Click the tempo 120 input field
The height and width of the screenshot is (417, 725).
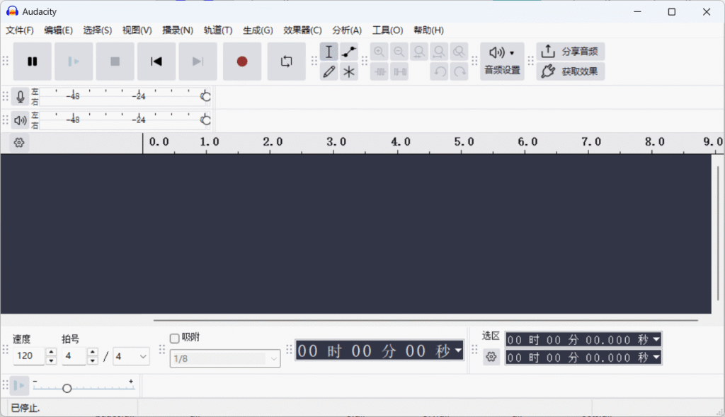[x=28, y=356]
